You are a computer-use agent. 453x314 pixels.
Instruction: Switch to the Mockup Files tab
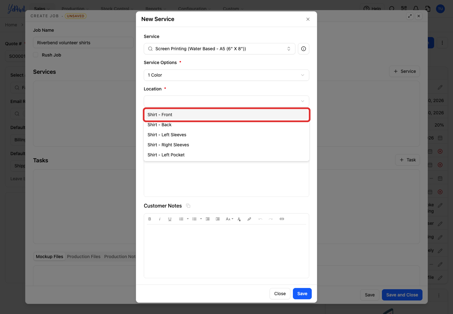pyautogui.click(x=49, y=257)
